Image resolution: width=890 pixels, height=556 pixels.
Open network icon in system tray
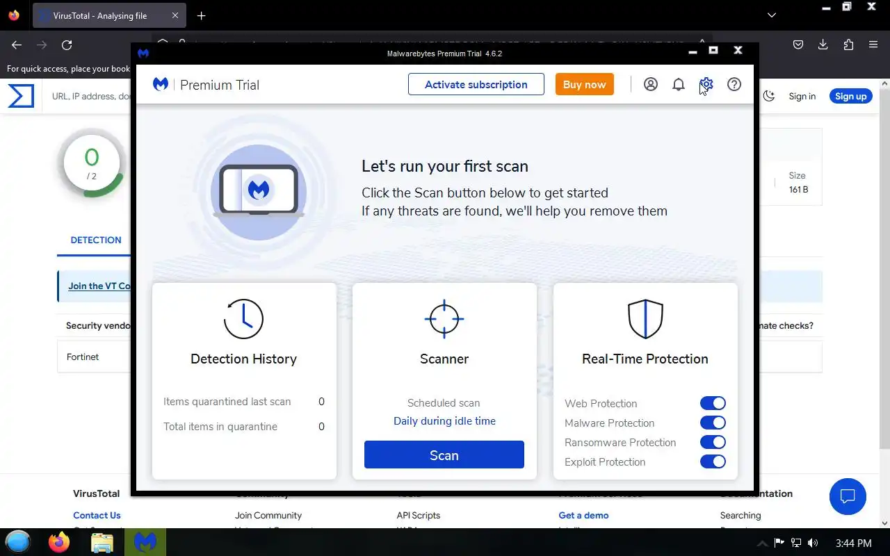[x=796, y=543]
